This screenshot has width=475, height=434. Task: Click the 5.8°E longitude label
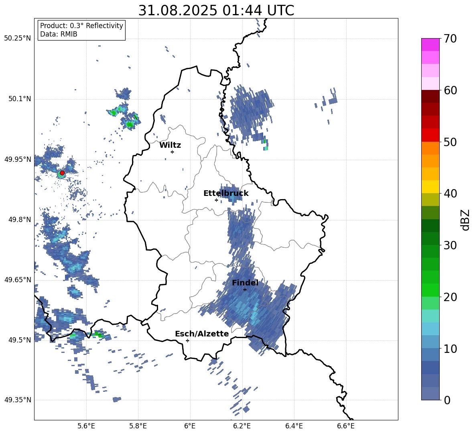[138, 426]
